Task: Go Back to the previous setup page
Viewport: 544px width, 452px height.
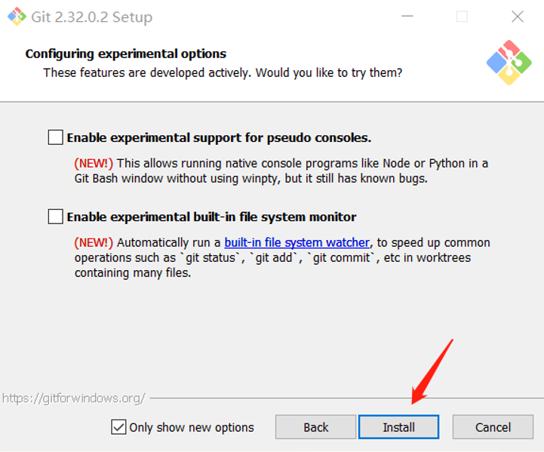Action: tap(315, 427)
